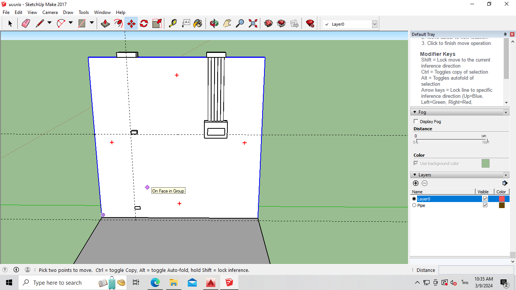Open the File menu
The image size is (516, 290).
point(6,12)
